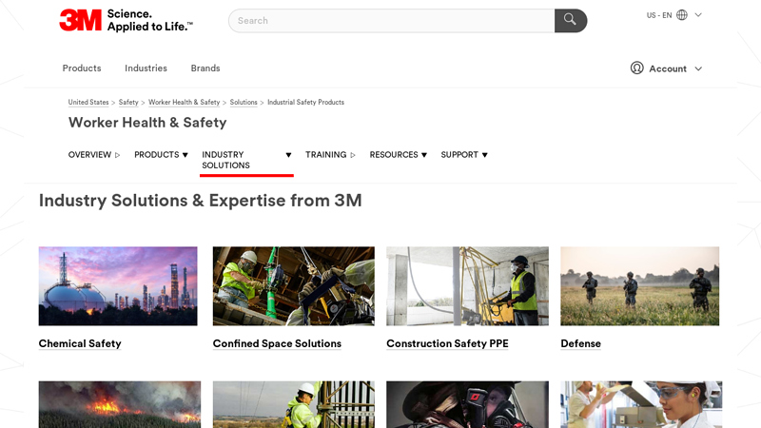Open the wildfire image thumbnail
This screenshot has height=428, width=761.
pos(120,404)
